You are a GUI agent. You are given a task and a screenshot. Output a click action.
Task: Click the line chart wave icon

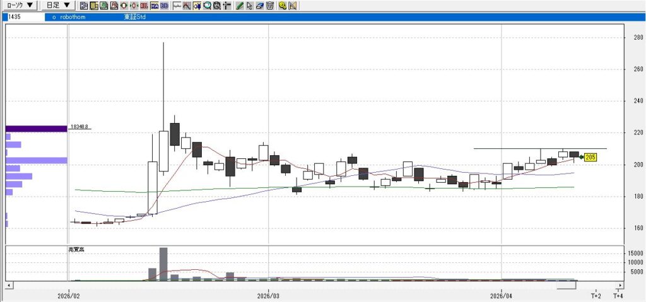(177, 6)
